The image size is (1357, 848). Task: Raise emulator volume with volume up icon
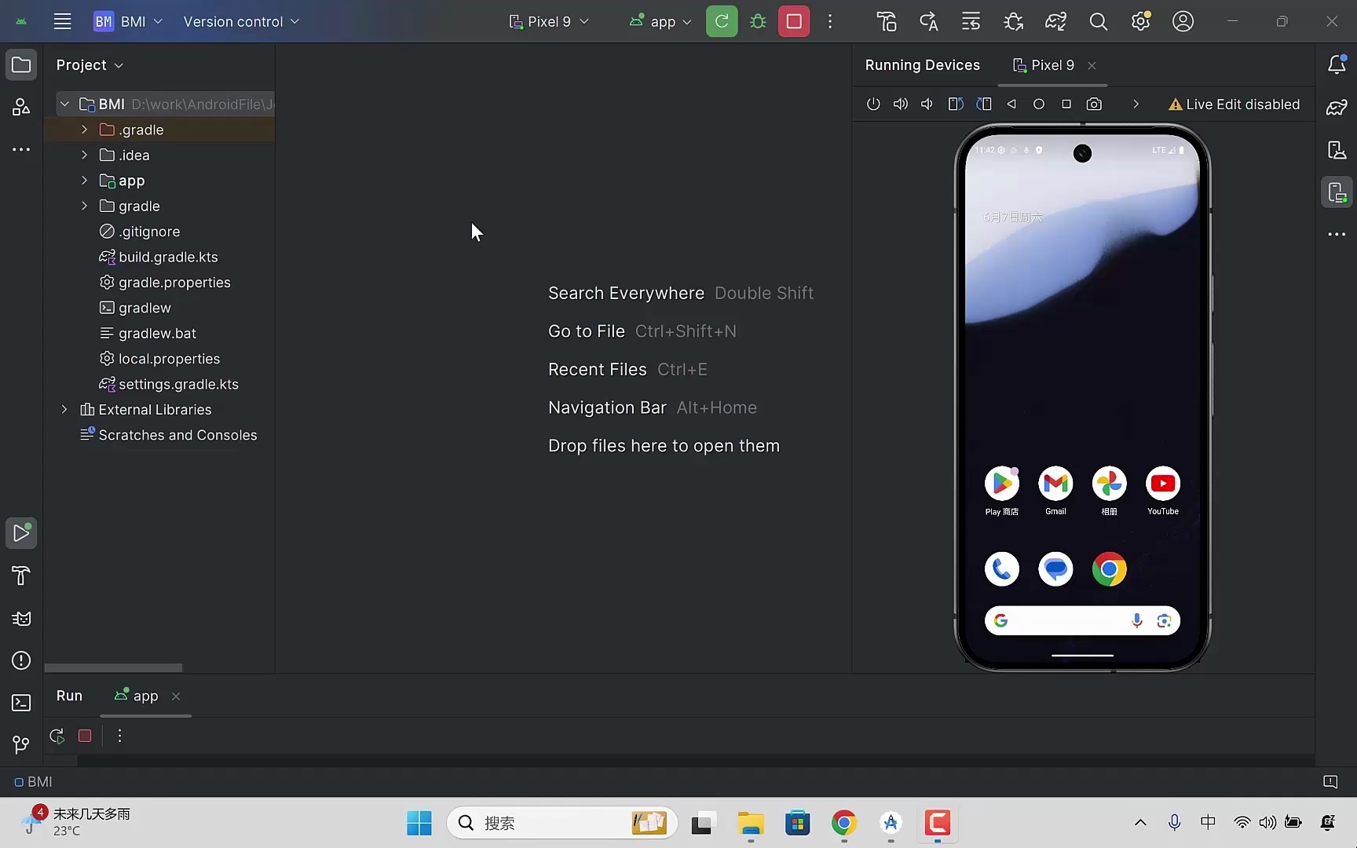(x=900, y=104)
